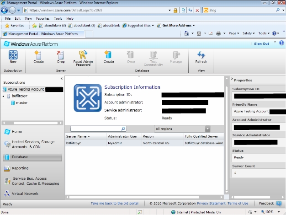Viewport: 286px width, 215px height.
Task: Select the Database navigation item
Action: tap(32, 157)
